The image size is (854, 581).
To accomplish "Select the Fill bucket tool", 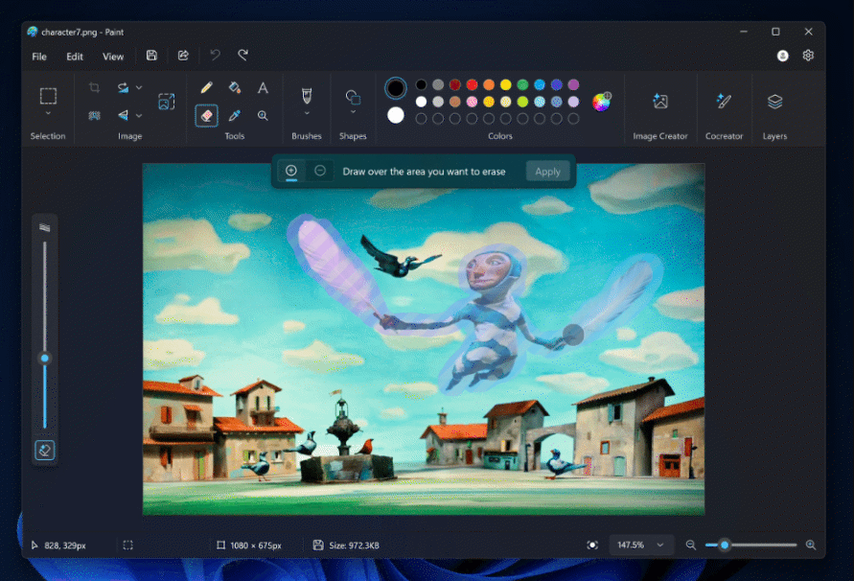I will (x=235, y=87).
